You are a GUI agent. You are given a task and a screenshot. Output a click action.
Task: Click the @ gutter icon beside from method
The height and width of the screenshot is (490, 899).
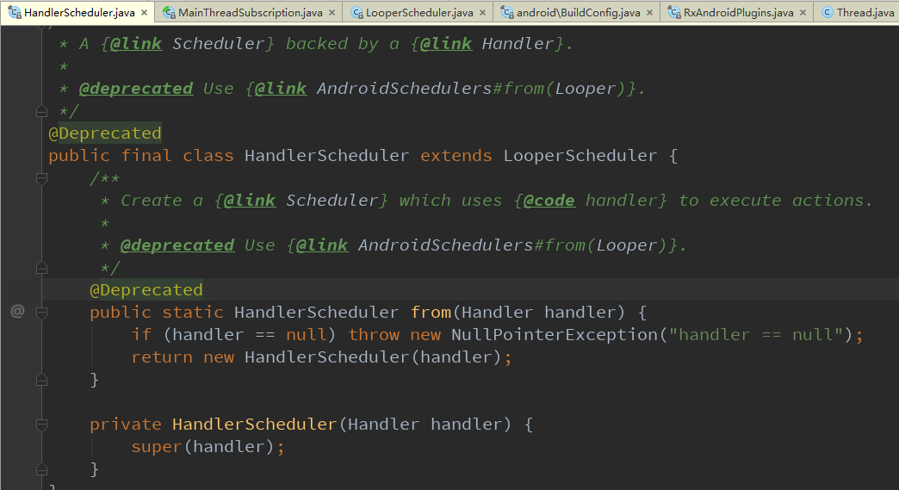18,311
